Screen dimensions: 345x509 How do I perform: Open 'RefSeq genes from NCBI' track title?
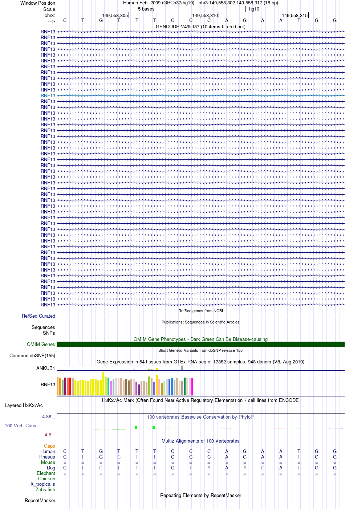[x=200, y=311]
